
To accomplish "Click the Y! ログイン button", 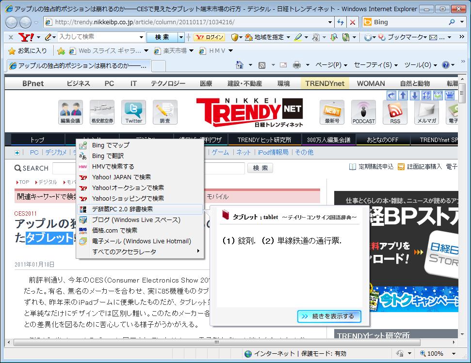I will click(x=210, y=37).
